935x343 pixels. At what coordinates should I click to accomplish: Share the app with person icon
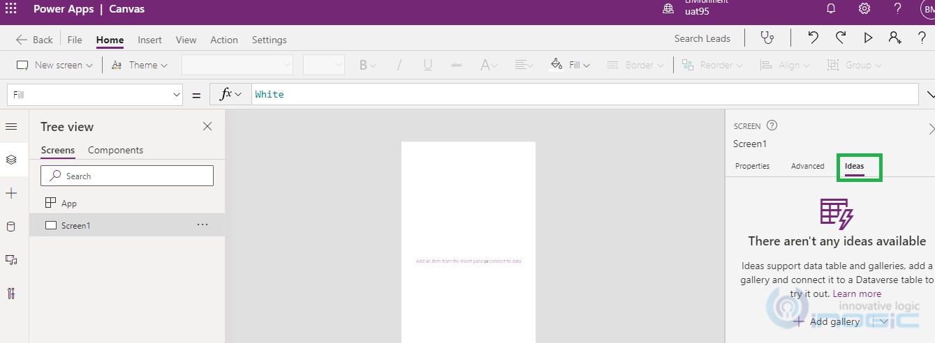pos(894,38)
